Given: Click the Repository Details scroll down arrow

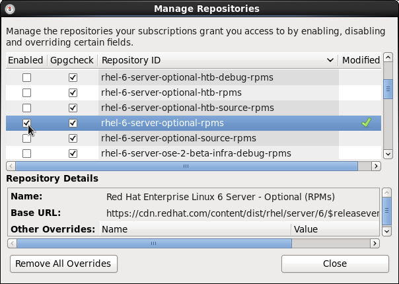Looking at the screenshot, I should (386, 231).
